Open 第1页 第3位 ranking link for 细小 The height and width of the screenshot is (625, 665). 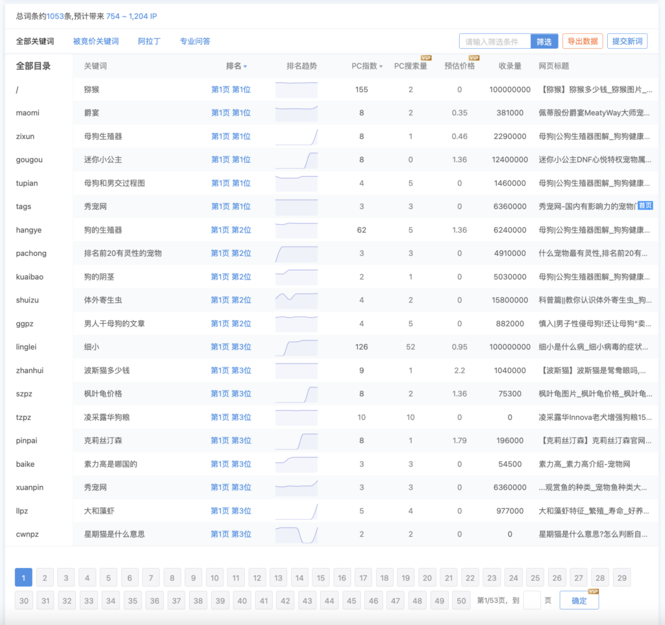[231, 347]
